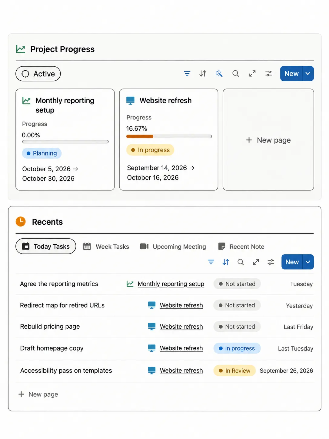
Task: Open task Rebuild pricing page
Action: pyautogui.click(x=50, y=327)
